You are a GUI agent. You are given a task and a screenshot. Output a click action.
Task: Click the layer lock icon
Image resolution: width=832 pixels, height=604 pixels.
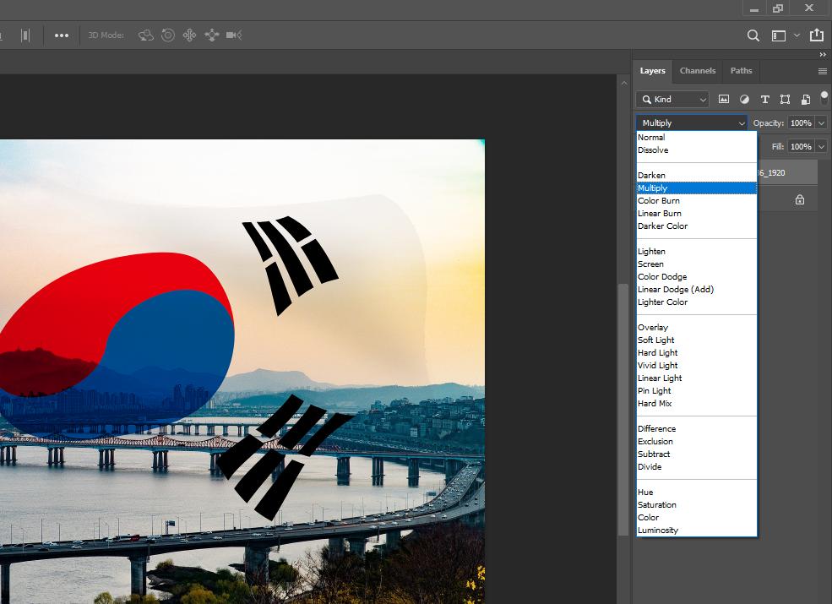[x=800, y=199]
